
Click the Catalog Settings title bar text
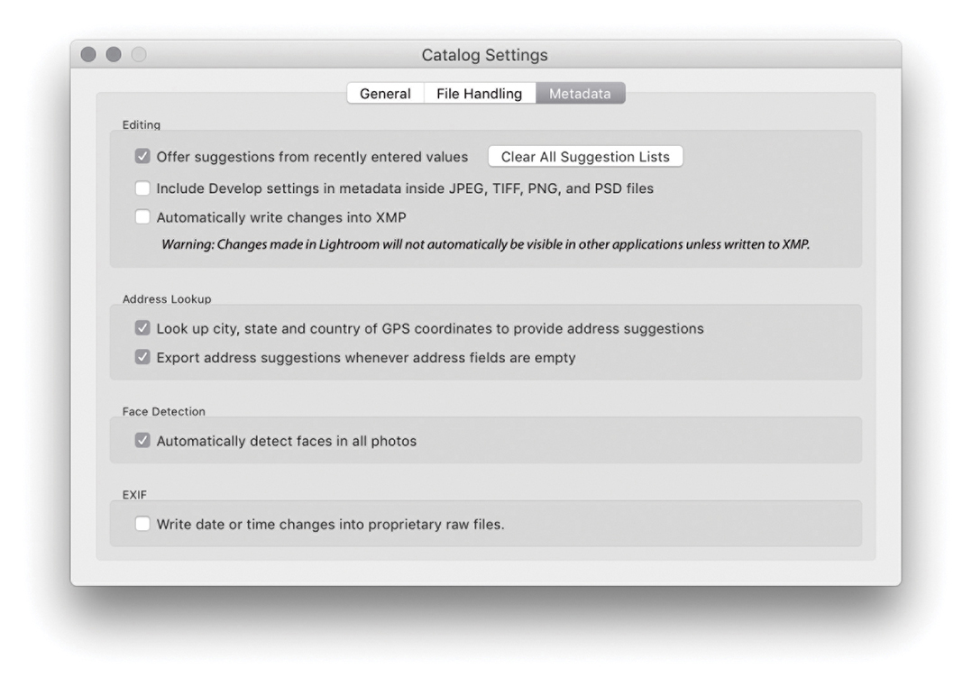(x=484, y=55)
